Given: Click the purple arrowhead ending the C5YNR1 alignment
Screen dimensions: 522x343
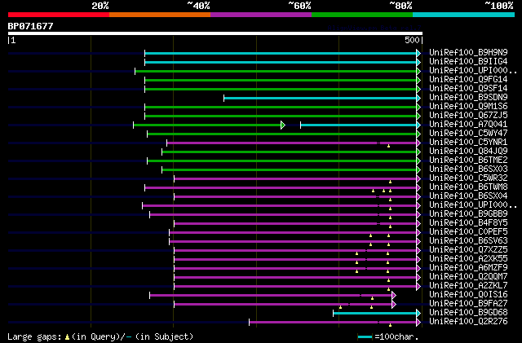Looking at the screenshot, I should [418, 143].
